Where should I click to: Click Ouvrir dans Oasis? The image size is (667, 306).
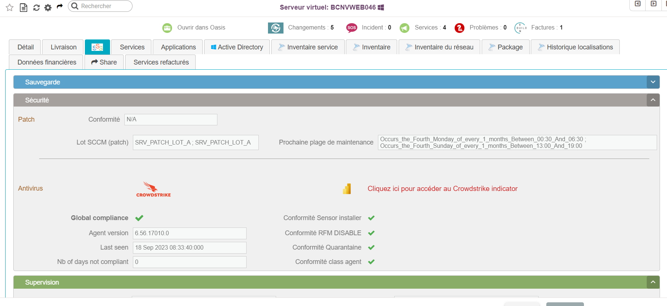[201, 28]
